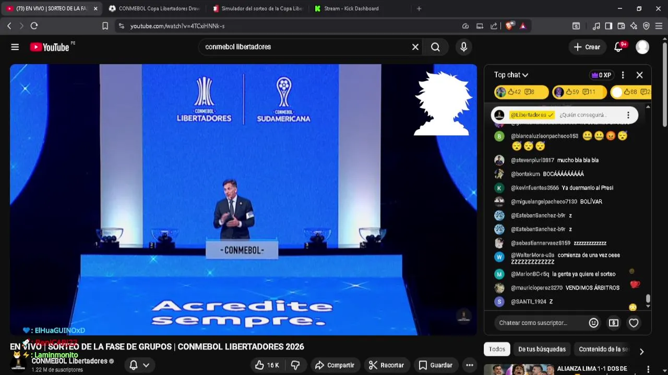Expand the Top chat dropdown
This screenshot has width=668, height=375.
coord(511,75)
